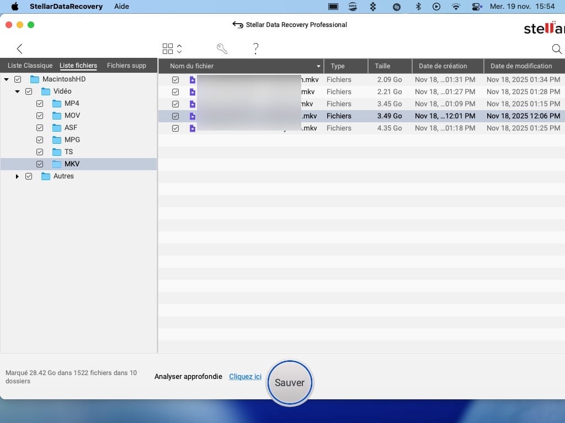The width and height of the screenshot is (565, 423).
Task: Toggle the MacintoshHD checkbox
Action: tap(18, 79)
